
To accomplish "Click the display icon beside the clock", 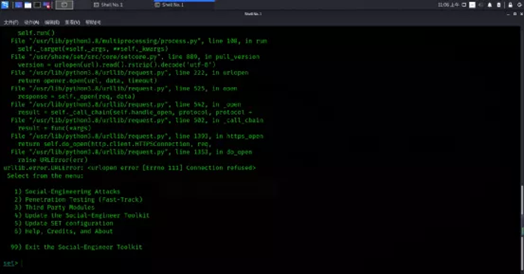I will point(464,5).
